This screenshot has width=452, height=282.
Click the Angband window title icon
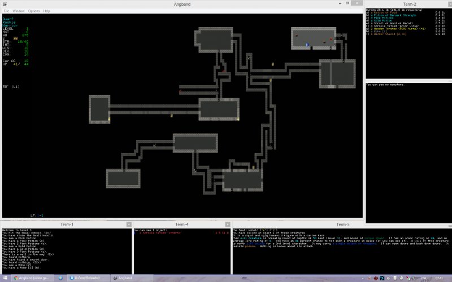tap(5, 4)
